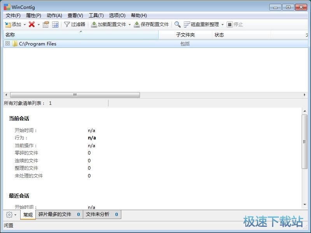This screenshot has height=233, width=311.
Task: Close the WinContig window
Action: pos(301,7)
